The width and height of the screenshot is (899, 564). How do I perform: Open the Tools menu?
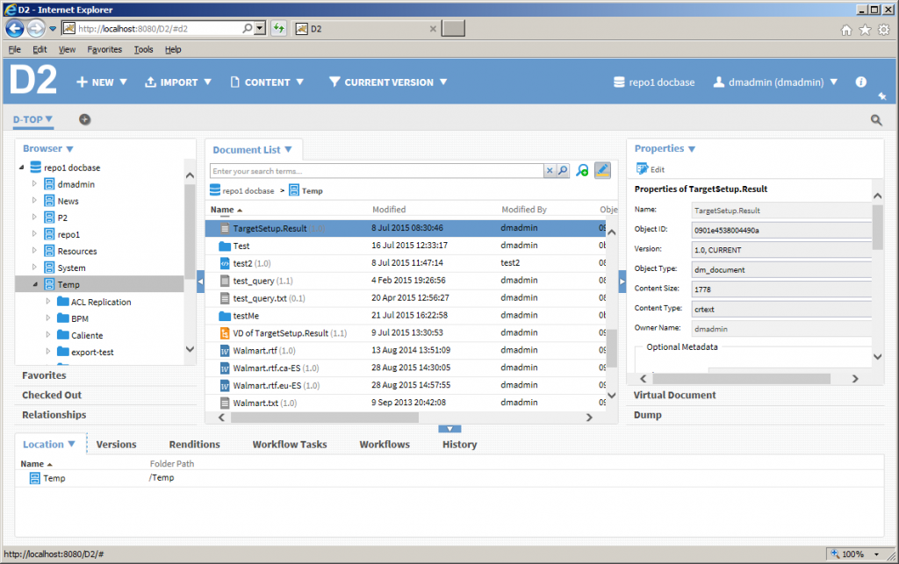click(143, 49)
